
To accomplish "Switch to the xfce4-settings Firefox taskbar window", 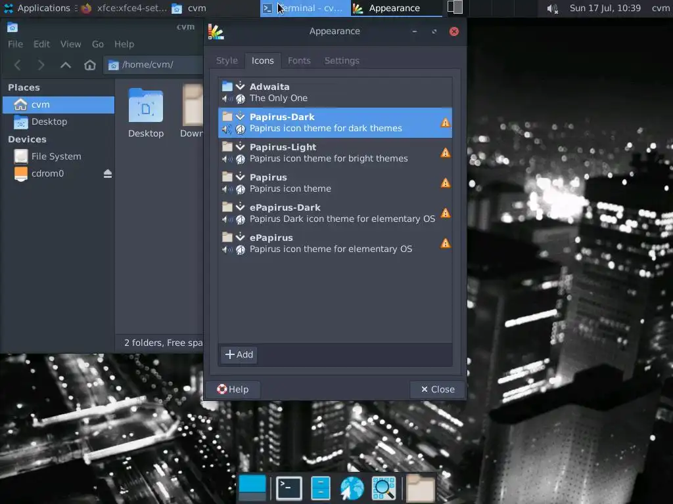I will 124,8.
